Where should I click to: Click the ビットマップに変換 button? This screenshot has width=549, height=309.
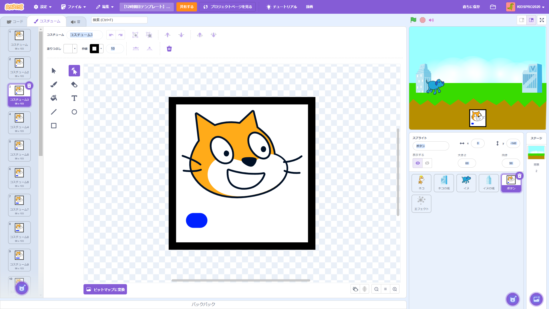click(105, 289)
